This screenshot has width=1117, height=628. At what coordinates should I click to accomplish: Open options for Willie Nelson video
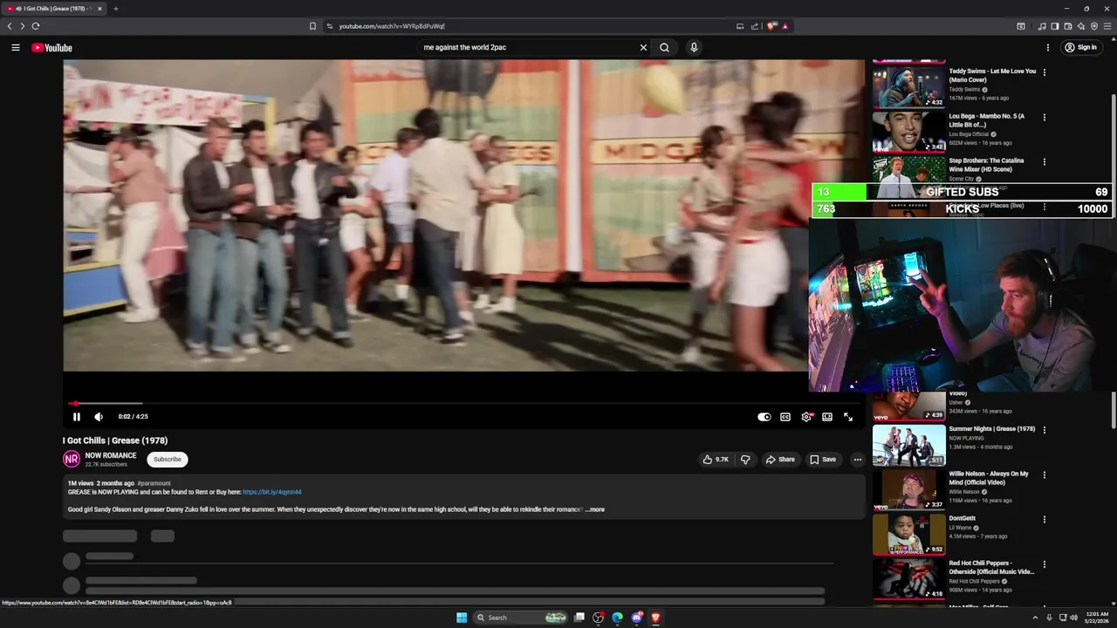pyautogui.click(x=1045, y=474)
